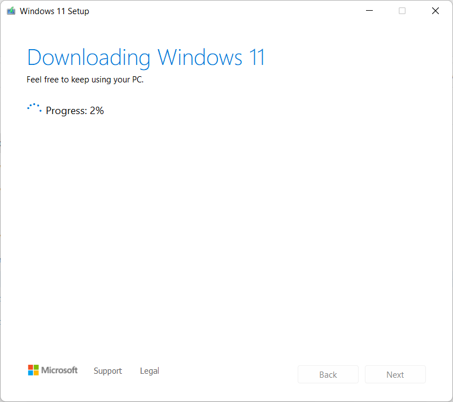Maximize the Windows 11 Setup window

click(402, 10)
